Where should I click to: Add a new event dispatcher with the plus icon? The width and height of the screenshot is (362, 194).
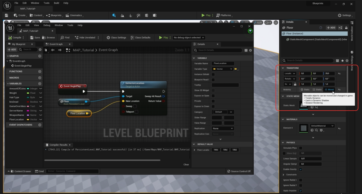click(40, 125)
